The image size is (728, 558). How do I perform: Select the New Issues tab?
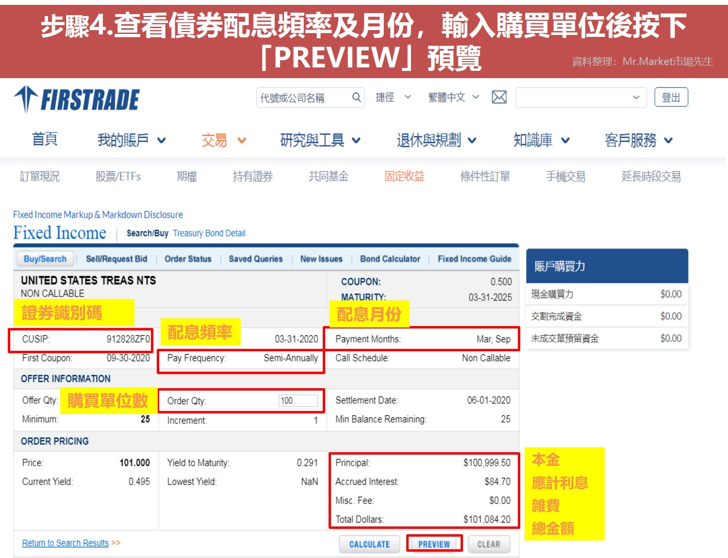click(321, 259)
